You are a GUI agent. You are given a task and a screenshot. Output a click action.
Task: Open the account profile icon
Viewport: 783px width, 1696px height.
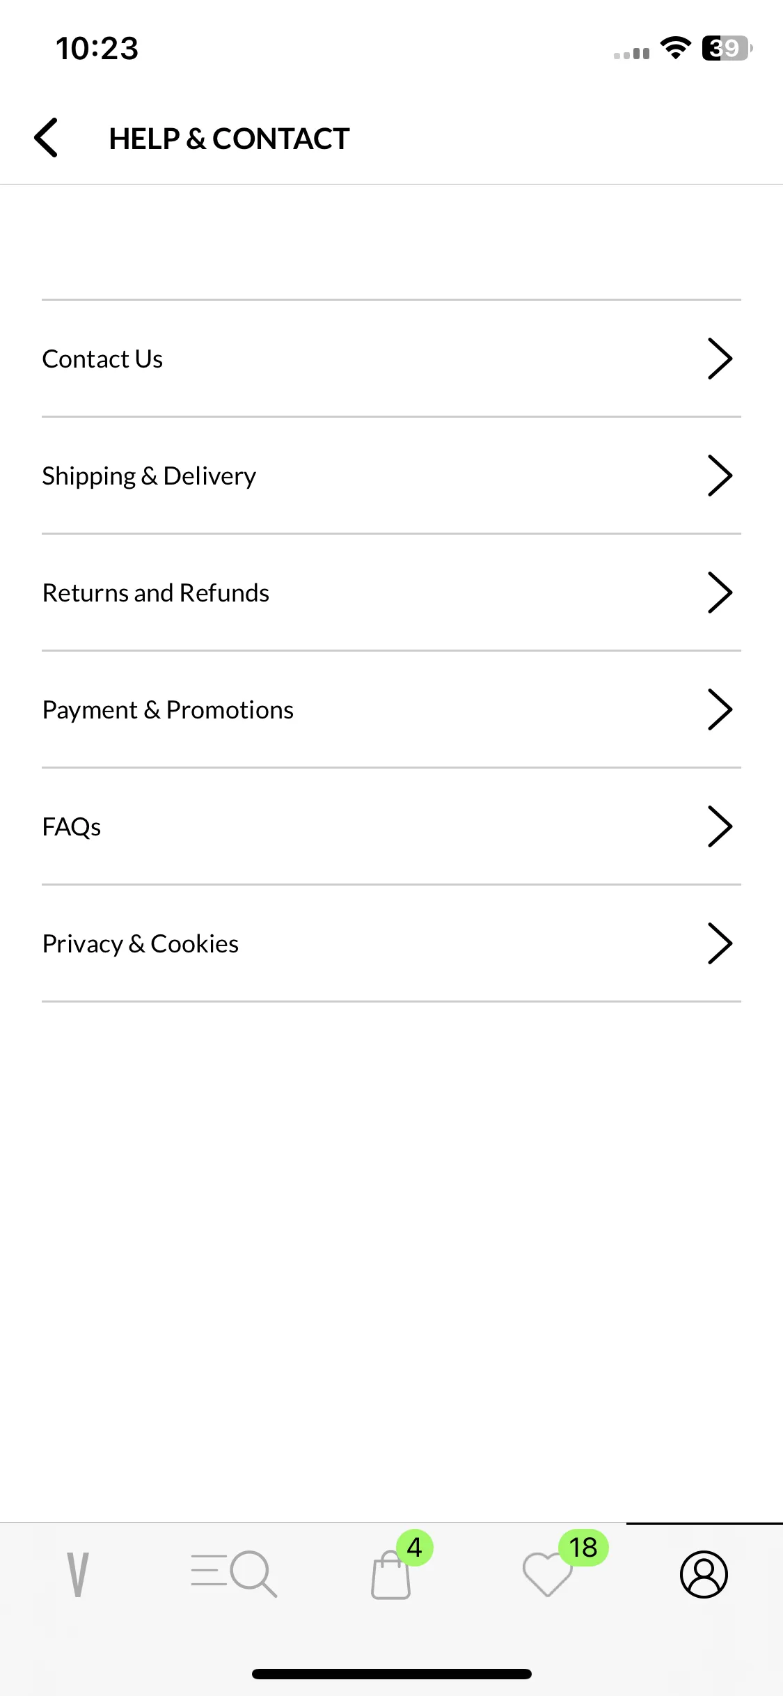pyautogui.click(x=704, y=1574)
